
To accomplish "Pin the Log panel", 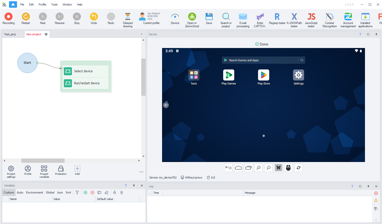I will (368, 186).
